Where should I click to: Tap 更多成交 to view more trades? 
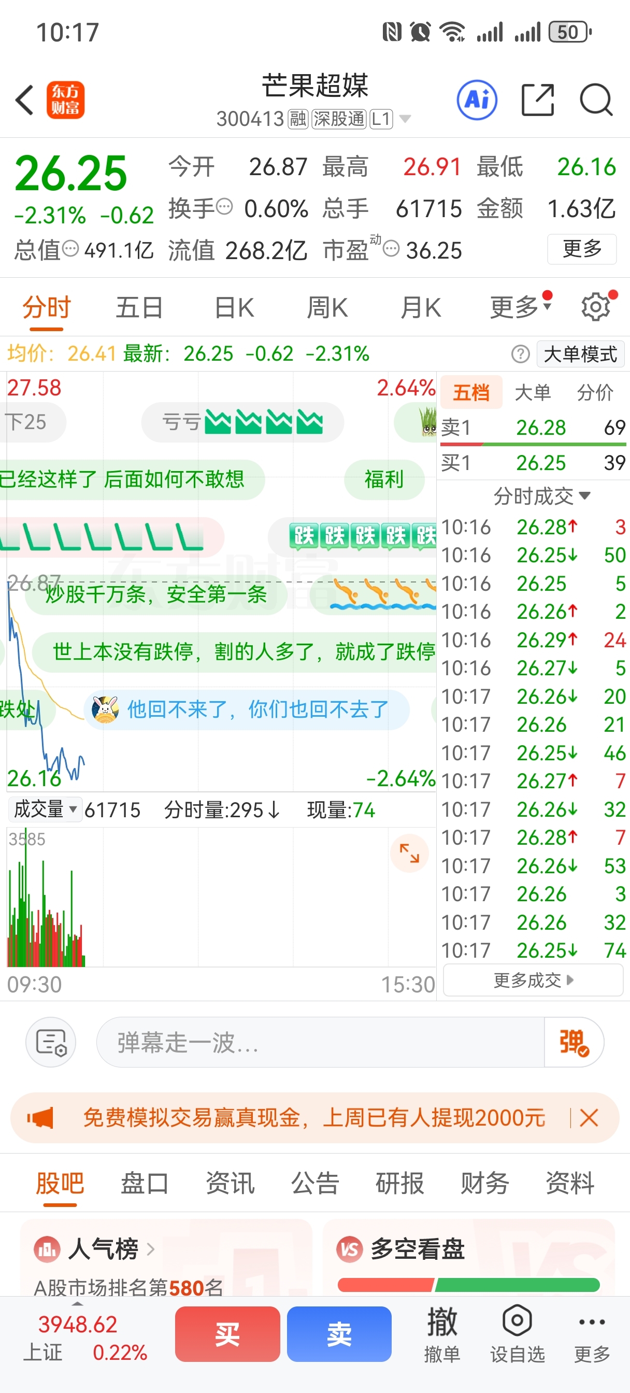[x=533, y=980]
